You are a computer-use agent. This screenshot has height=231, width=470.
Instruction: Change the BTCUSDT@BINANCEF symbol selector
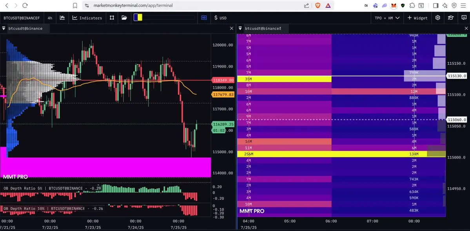pyautogui.click(x=22, y=18)
